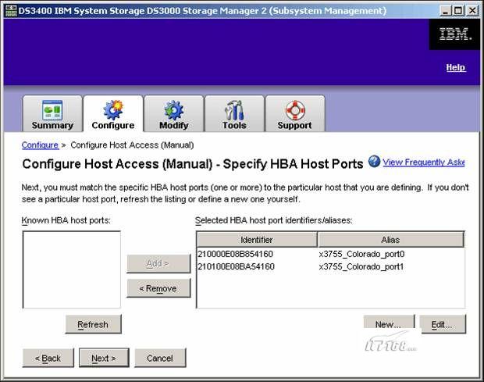Minimize the Storage Manager window
This screenshot has width=484, height=382.
446,11
